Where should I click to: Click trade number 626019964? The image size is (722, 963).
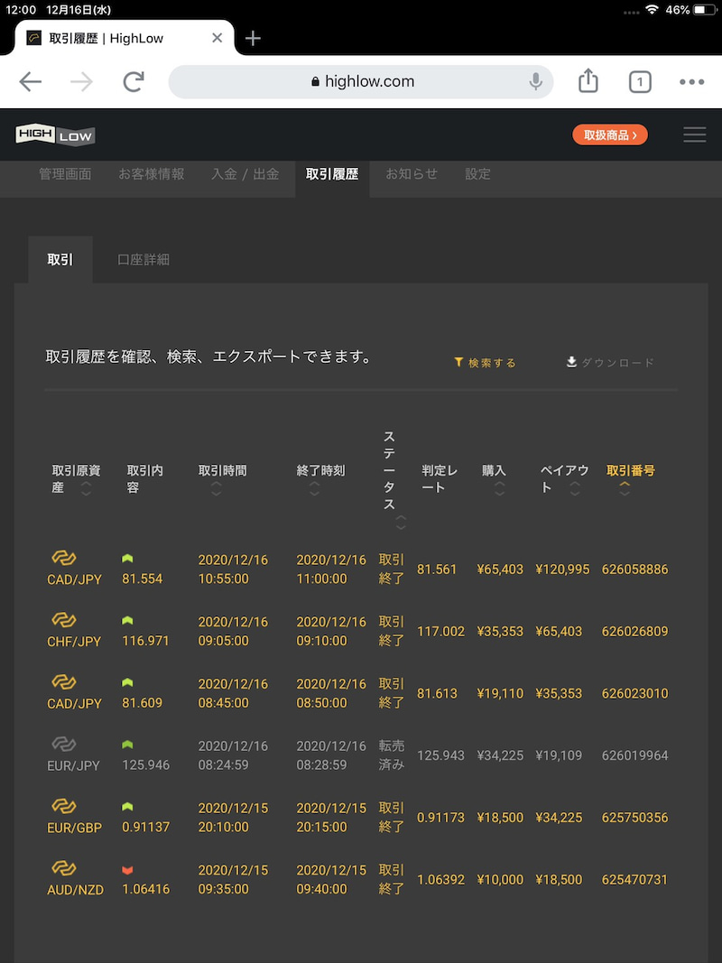coord(634,755)
